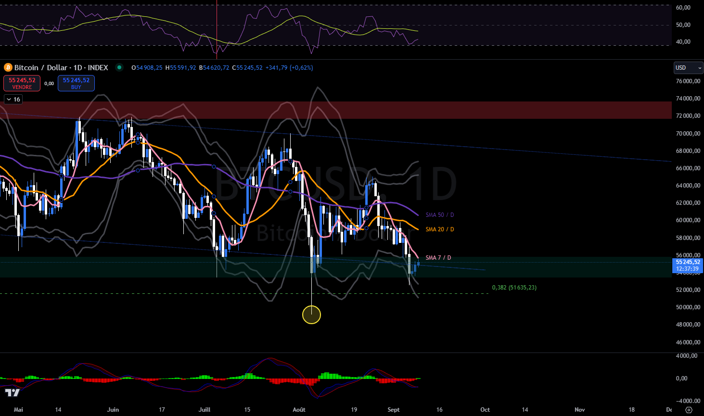704x416 pixels.
Task: Click the orange Bitcoin symbol icon
Action: [x=8, y=68]
